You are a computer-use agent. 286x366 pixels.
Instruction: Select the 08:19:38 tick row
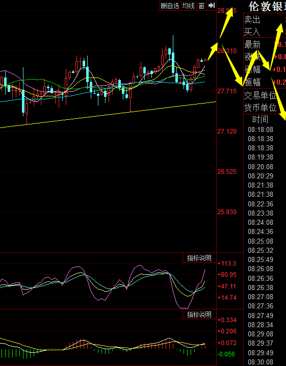261,157
